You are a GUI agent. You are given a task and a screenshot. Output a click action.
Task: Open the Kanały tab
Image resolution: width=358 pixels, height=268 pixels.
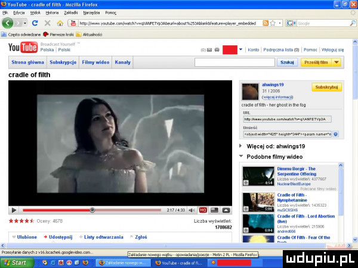pyautogui.click(x=122, y=62)
